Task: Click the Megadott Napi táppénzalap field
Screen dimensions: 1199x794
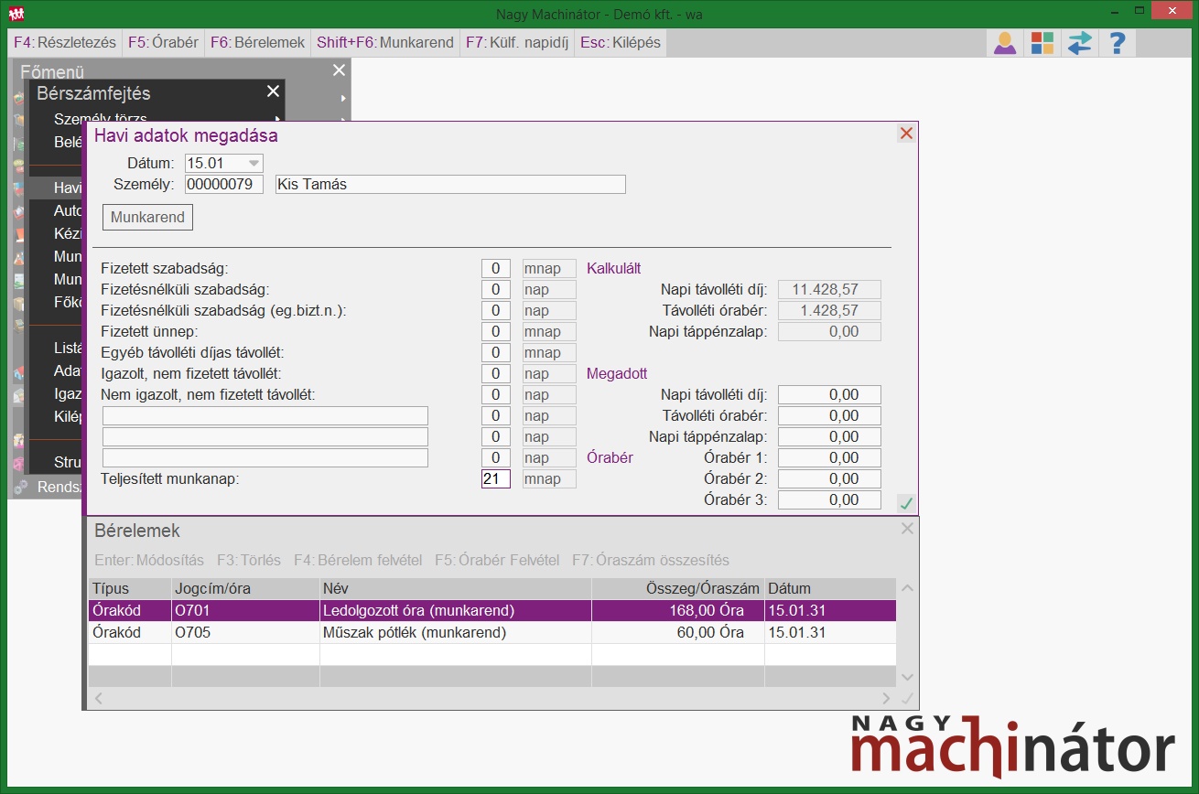Action: [x=829, y=437]
